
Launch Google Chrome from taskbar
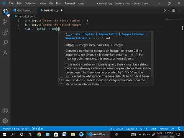[x=39, y=135]
